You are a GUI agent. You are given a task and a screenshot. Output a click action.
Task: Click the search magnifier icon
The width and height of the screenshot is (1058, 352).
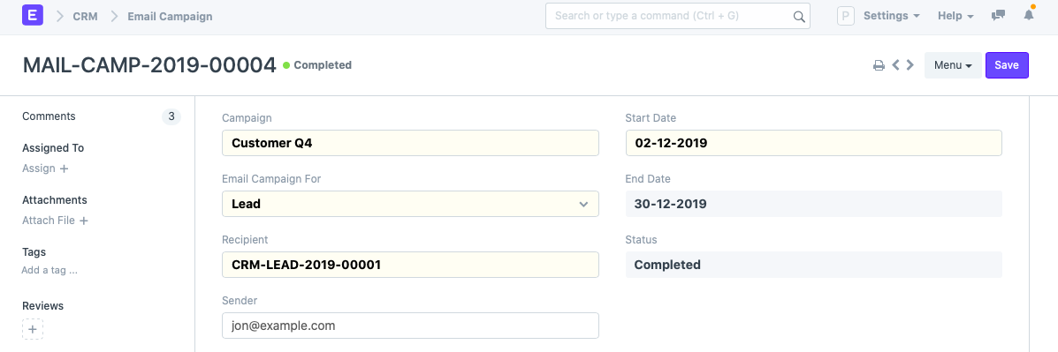pos(799,16)
